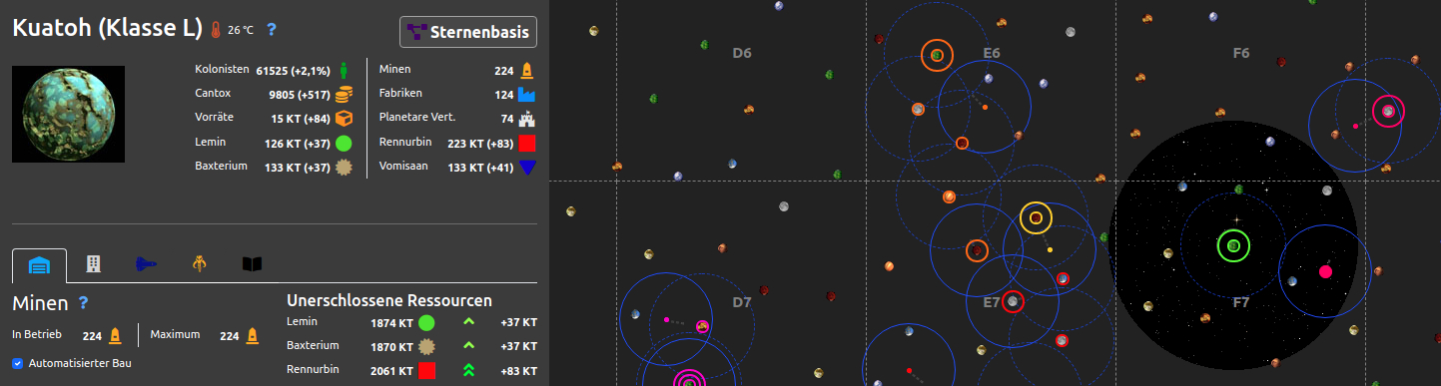Select green-ringed planet in sector F7

coord(1233,245)
